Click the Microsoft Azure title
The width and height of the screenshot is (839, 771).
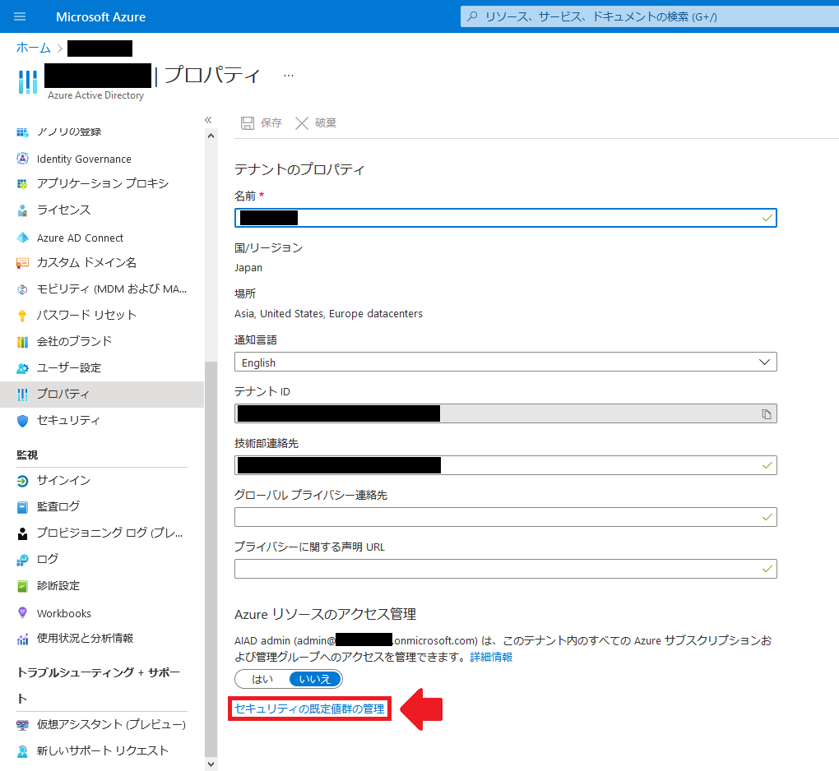(100, 17)
